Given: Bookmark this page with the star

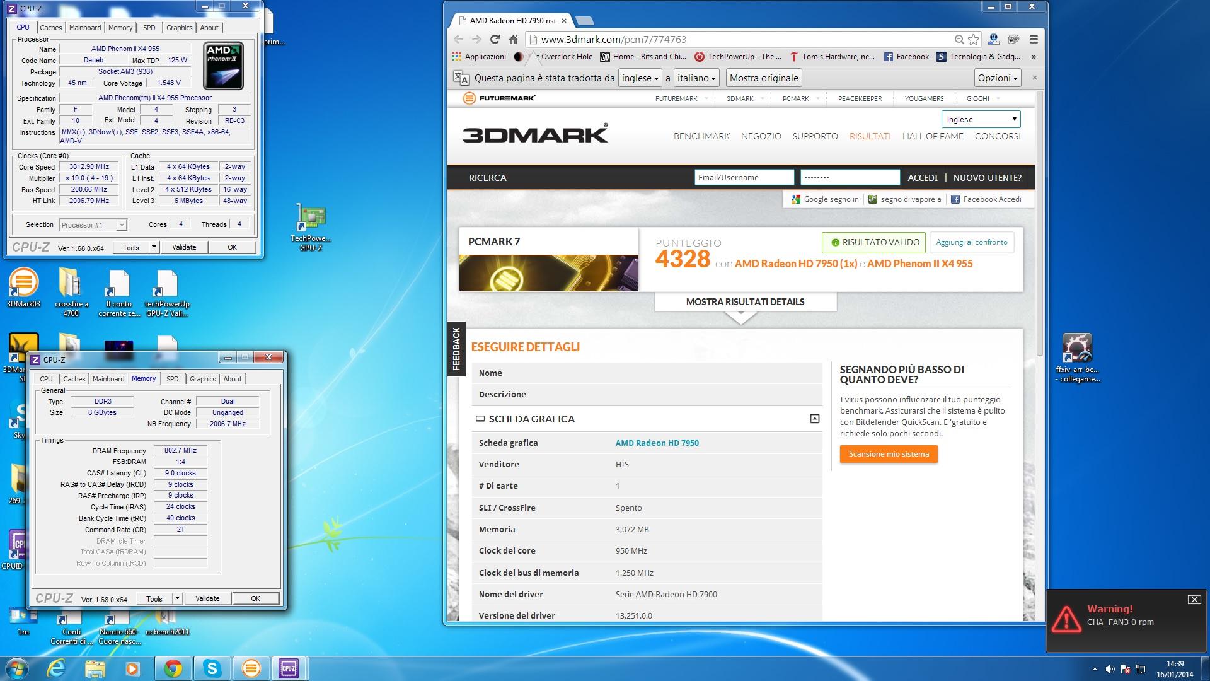Looking at the screenshot, I should [974, 39].
